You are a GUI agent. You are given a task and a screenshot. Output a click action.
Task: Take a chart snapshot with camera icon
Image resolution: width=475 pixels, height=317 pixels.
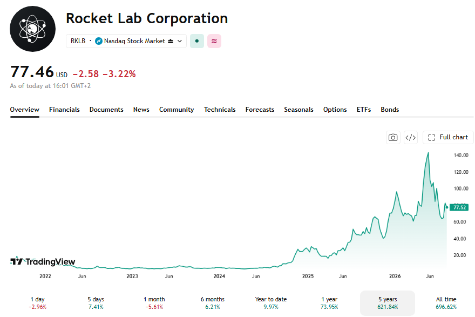[x=393, y=138]
